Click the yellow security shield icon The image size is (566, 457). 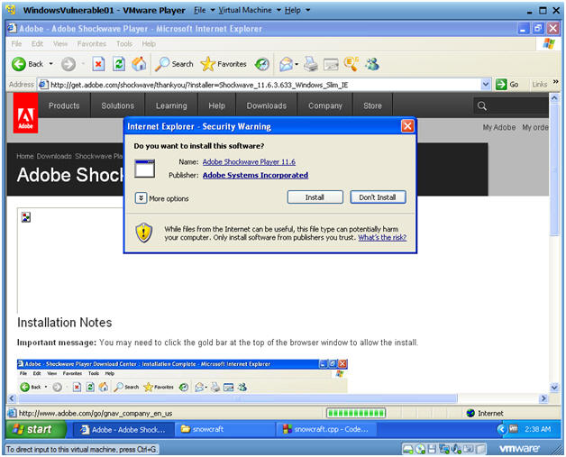(144, 233)
